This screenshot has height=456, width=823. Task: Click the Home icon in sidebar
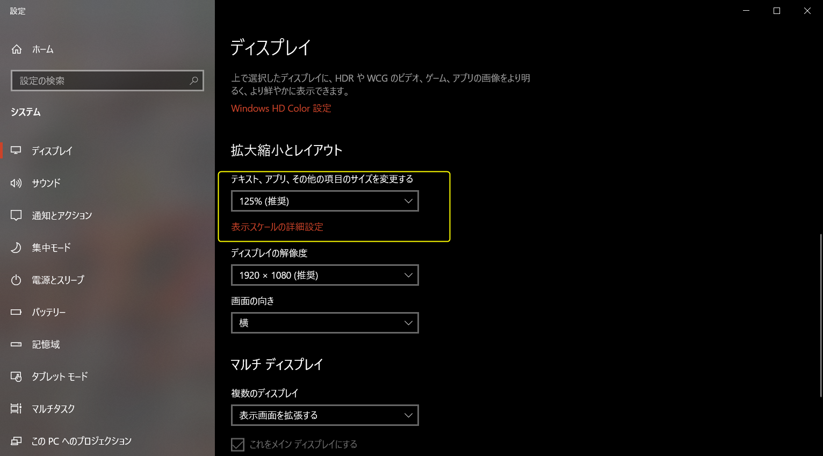[17, 49]
